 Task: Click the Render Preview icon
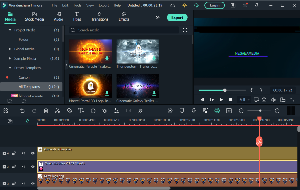pyautogui.click(x=170, y=111)
